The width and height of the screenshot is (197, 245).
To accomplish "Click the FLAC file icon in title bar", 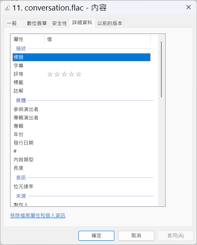I will click(7, 8).
